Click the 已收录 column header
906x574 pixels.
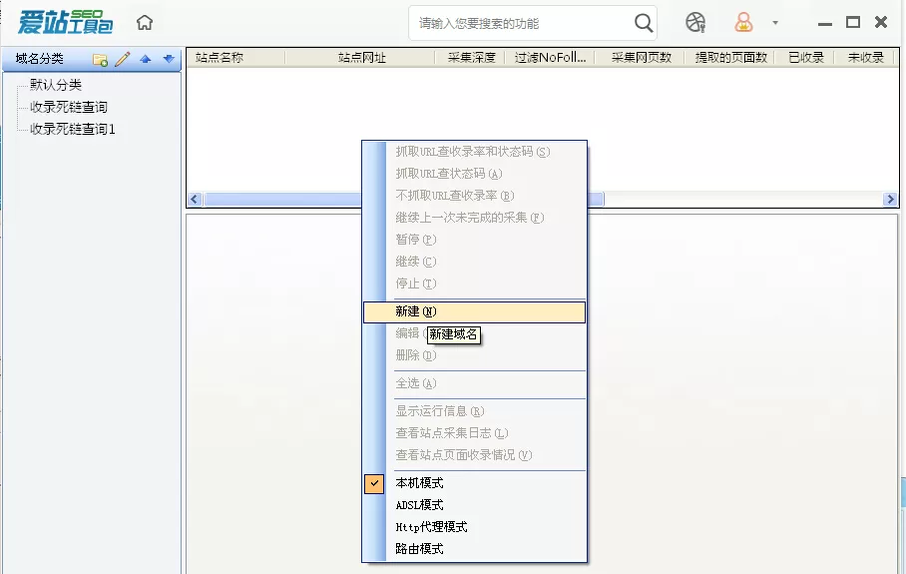tap(805, 58)
